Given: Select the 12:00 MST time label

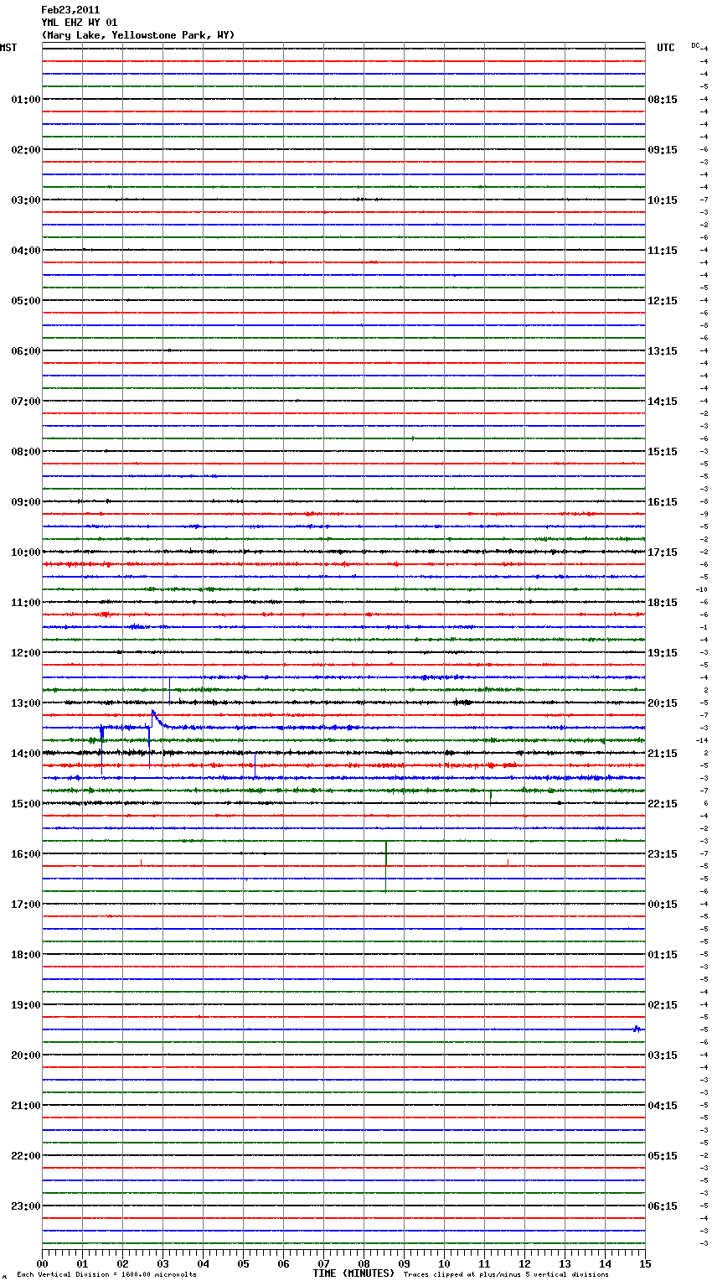Looking at the screenshot, I should tap(26, 653).
